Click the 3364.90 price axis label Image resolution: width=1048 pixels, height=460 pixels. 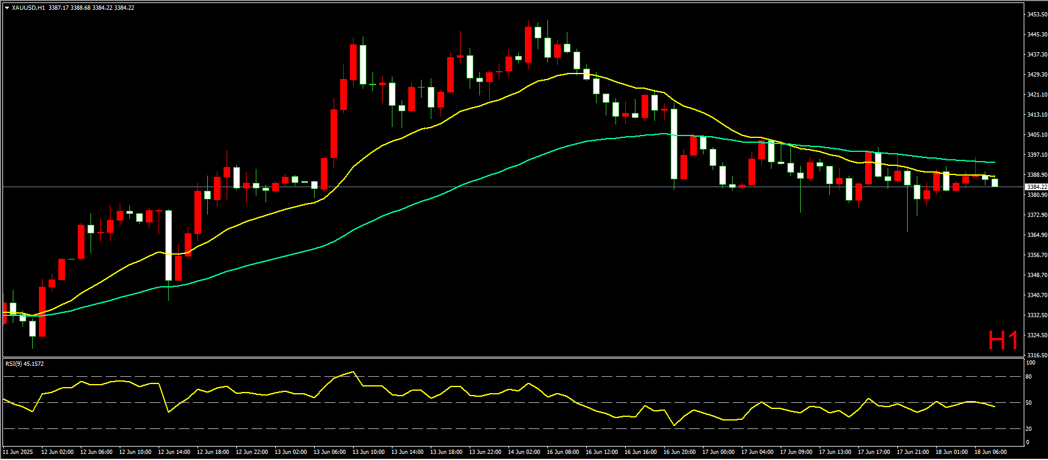[x=1036, y=235]
